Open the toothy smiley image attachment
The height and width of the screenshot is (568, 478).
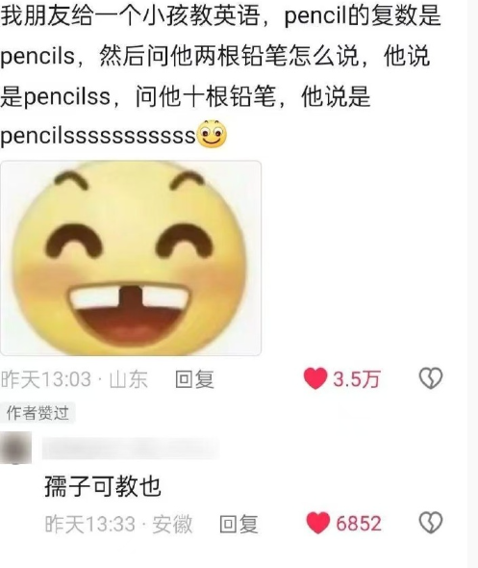[x=131, y=258]
